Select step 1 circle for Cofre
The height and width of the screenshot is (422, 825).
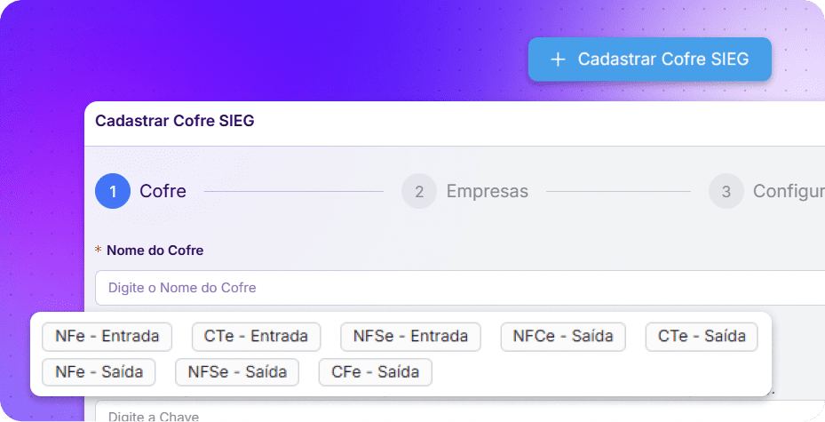113,191
